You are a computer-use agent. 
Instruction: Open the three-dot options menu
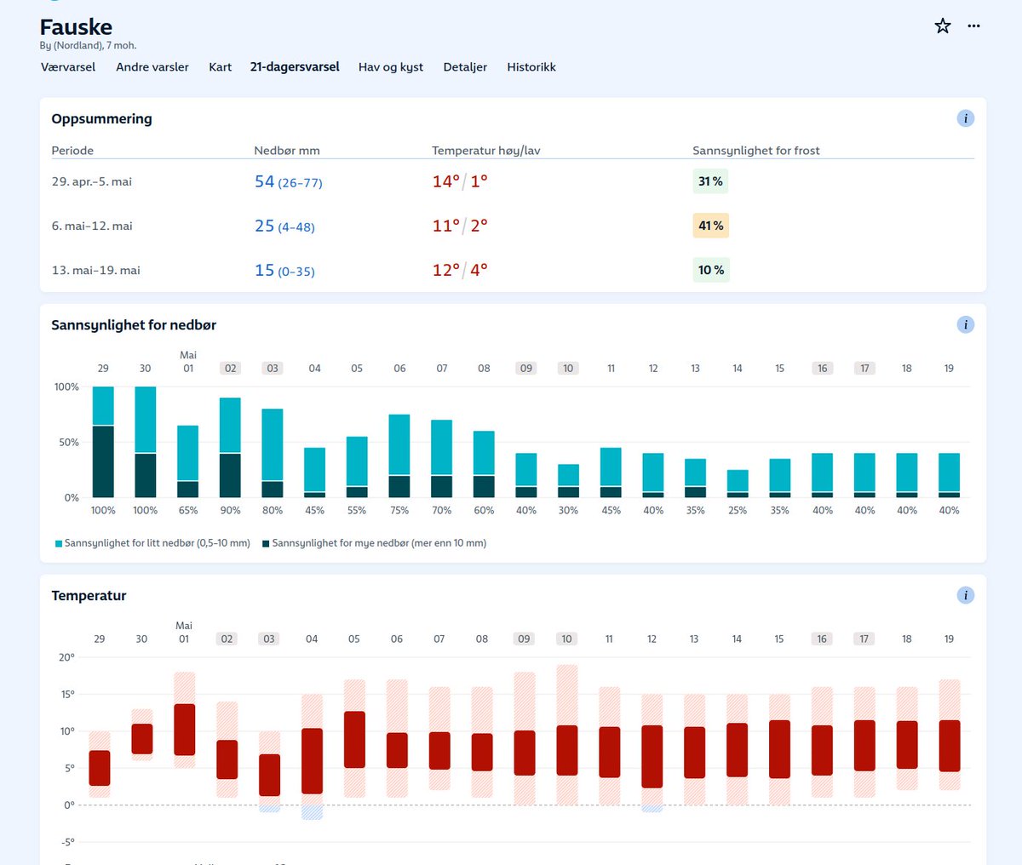(x=973, y=26)
